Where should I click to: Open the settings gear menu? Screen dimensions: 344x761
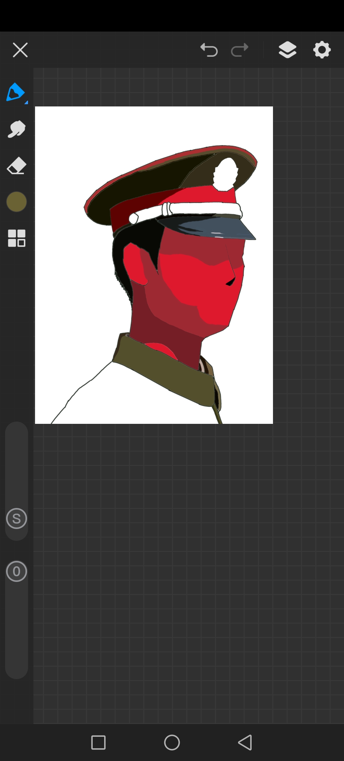[x=322, y=50]
